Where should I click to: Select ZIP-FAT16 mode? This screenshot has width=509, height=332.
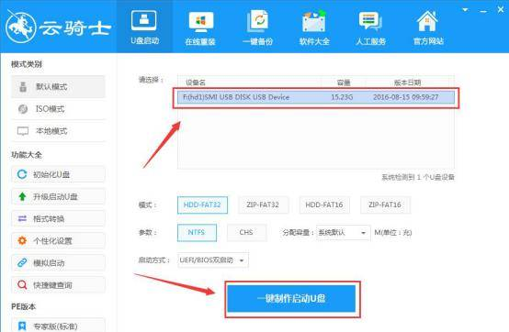[x=385, y=205]
